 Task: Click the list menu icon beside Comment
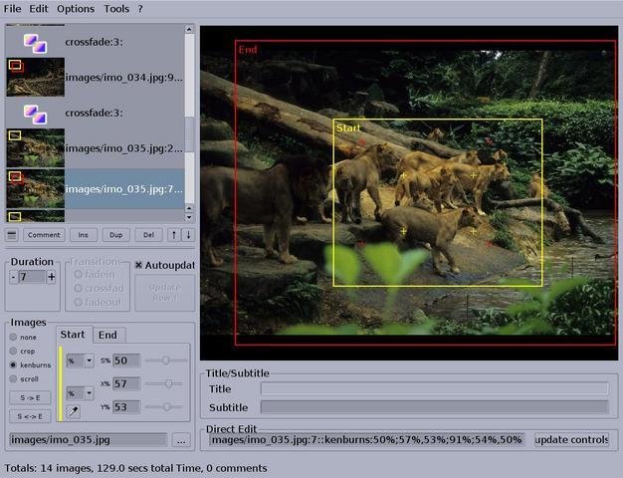point(12,235)
